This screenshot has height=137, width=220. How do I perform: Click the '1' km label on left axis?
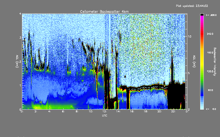20,85
